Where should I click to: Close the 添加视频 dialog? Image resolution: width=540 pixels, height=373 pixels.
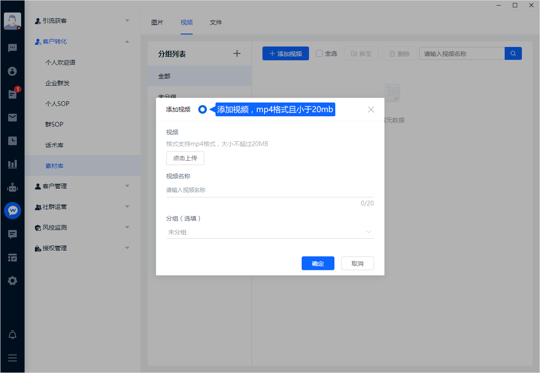(371, 109)
